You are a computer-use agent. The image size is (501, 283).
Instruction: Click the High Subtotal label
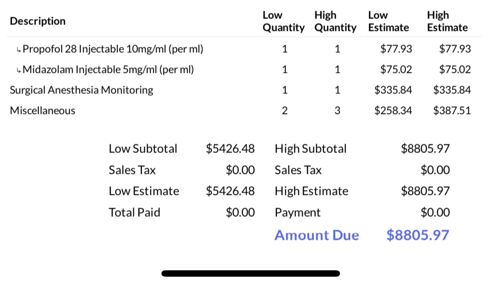point(310,149)
